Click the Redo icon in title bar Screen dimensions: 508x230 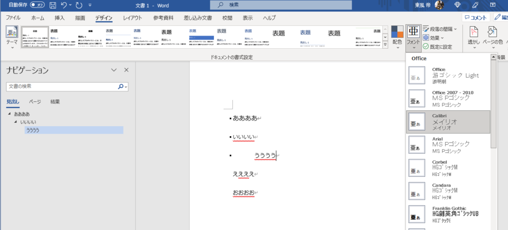(78, 5)
